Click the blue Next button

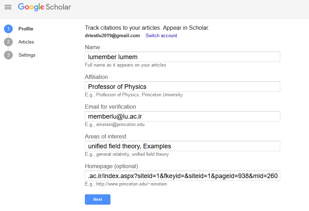(x=98, y=199)
